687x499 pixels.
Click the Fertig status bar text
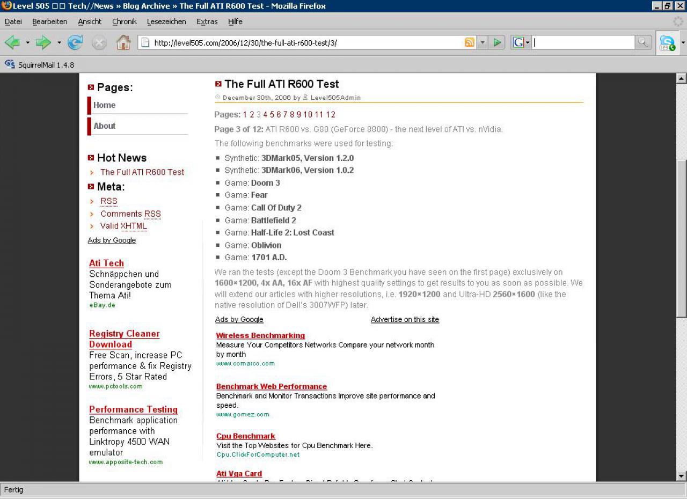(14, 489)
